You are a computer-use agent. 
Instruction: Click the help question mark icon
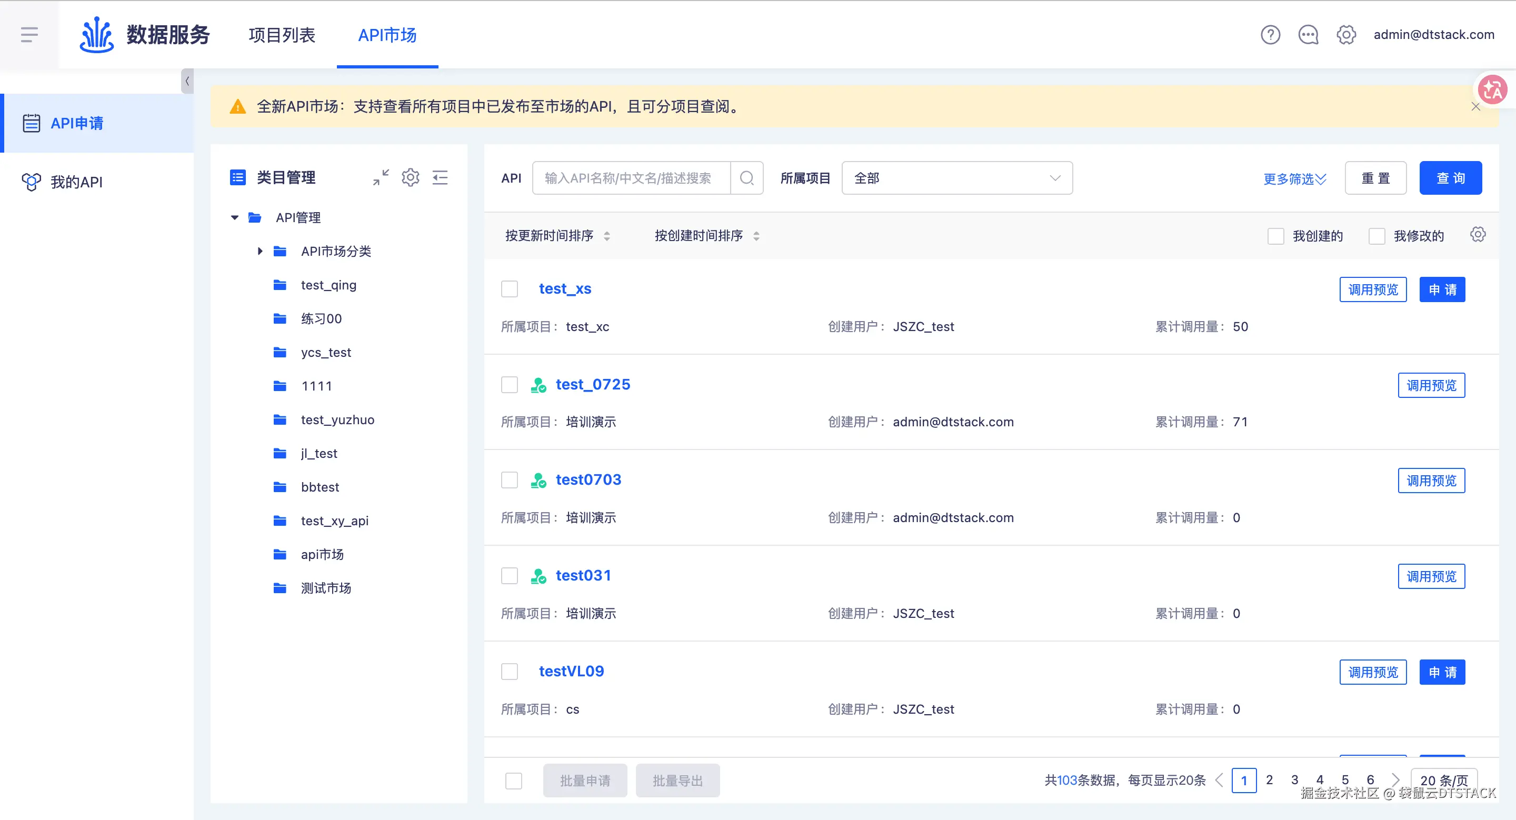(1270, 35)
